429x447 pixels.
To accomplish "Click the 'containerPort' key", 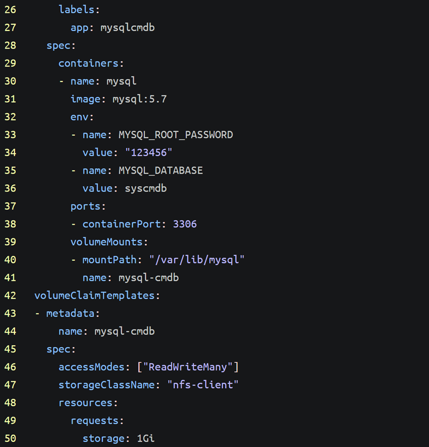I will 121,224.
